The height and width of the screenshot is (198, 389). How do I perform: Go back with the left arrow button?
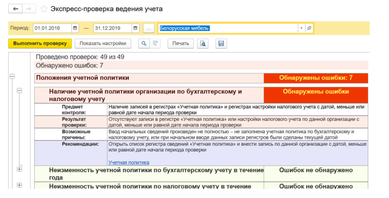pos(16,9)
